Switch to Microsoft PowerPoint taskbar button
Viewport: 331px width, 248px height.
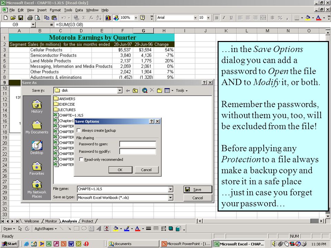(186, 244)
